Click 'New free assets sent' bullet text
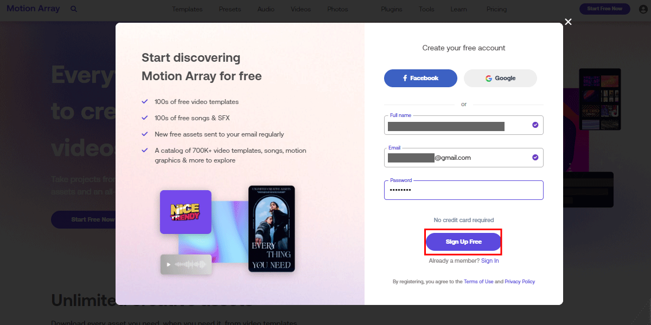Viewport: 651px width, 325px height. point(219,134)
